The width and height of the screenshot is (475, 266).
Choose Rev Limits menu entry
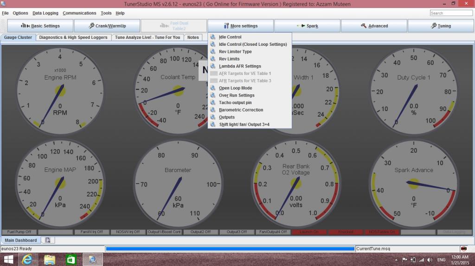250,59
